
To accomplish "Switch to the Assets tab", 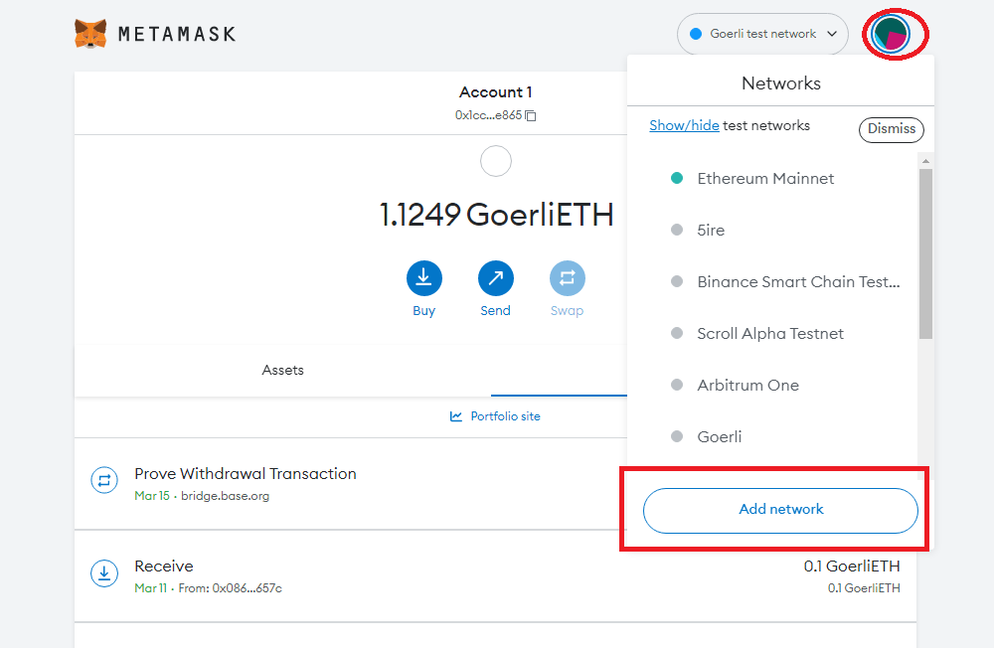I will (x=282, y=371).
